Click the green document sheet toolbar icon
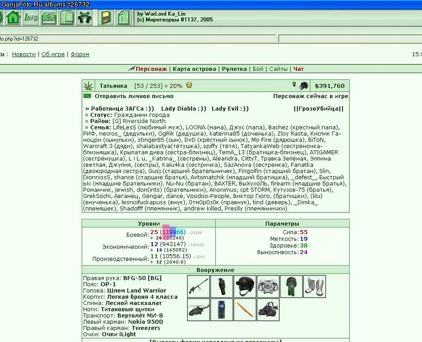422x342 pixels. click(x=123, y=17)
